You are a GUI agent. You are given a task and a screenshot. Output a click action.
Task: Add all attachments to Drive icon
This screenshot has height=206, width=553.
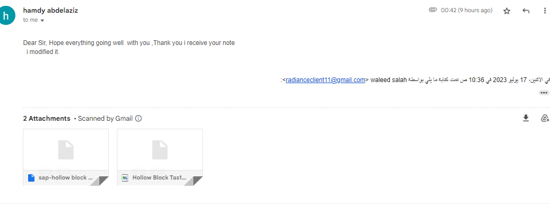(545, 118)
